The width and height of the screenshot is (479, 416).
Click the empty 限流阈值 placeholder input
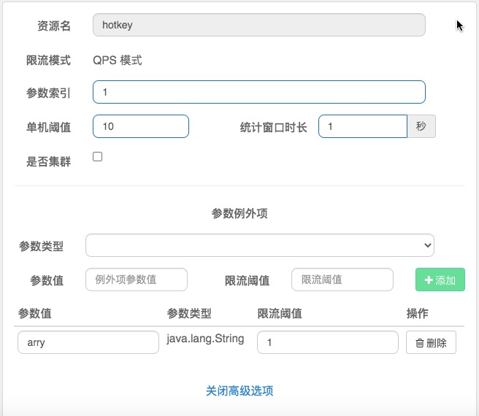pos(342,280)
